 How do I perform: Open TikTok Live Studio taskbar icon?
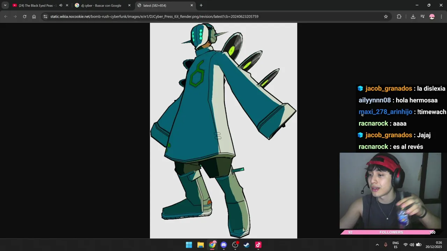click(x=258, y=245)
